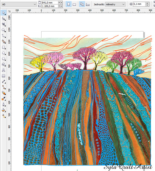Open the Jednostki milimetry units dropdown
Screen dimensions: 155x171
pos(115,4)
